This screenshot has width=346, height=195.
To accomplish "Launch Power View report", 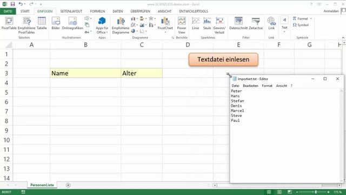I will click(182, 25).
